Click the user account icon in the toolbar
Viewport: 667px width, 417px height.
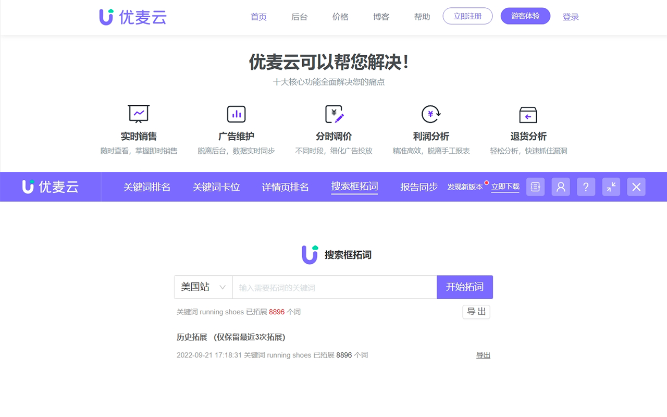561,187
